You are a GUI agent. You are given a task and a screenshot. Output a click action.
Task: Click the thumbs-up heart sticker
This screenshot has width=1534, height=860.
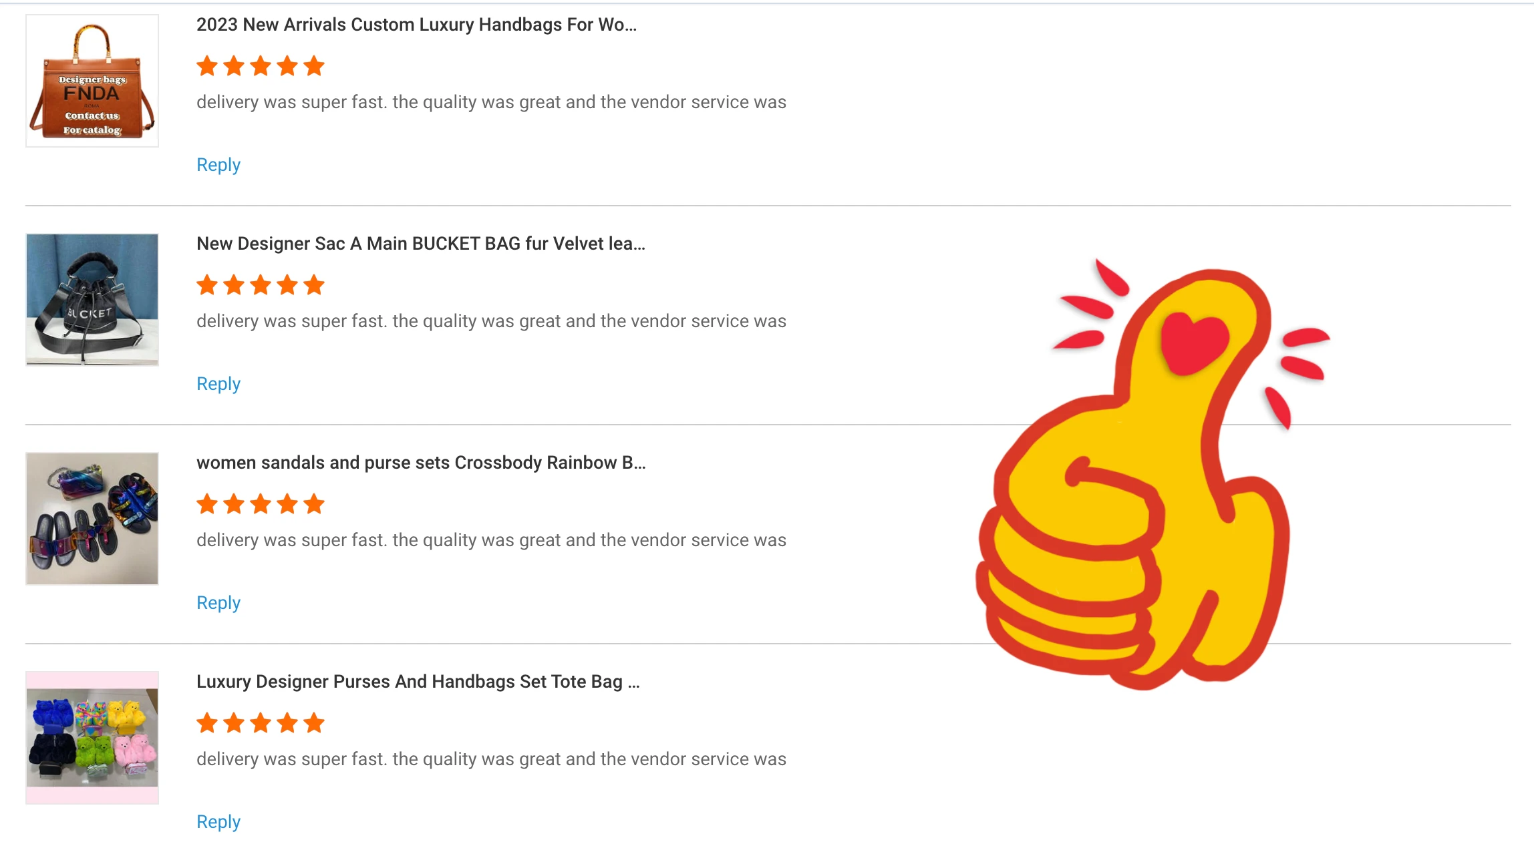pyautogui.click(x=1153, y=474)
